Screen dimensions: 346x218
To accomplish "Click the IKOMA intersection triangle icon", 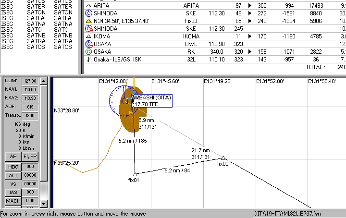I will click(x=88, y=36).
